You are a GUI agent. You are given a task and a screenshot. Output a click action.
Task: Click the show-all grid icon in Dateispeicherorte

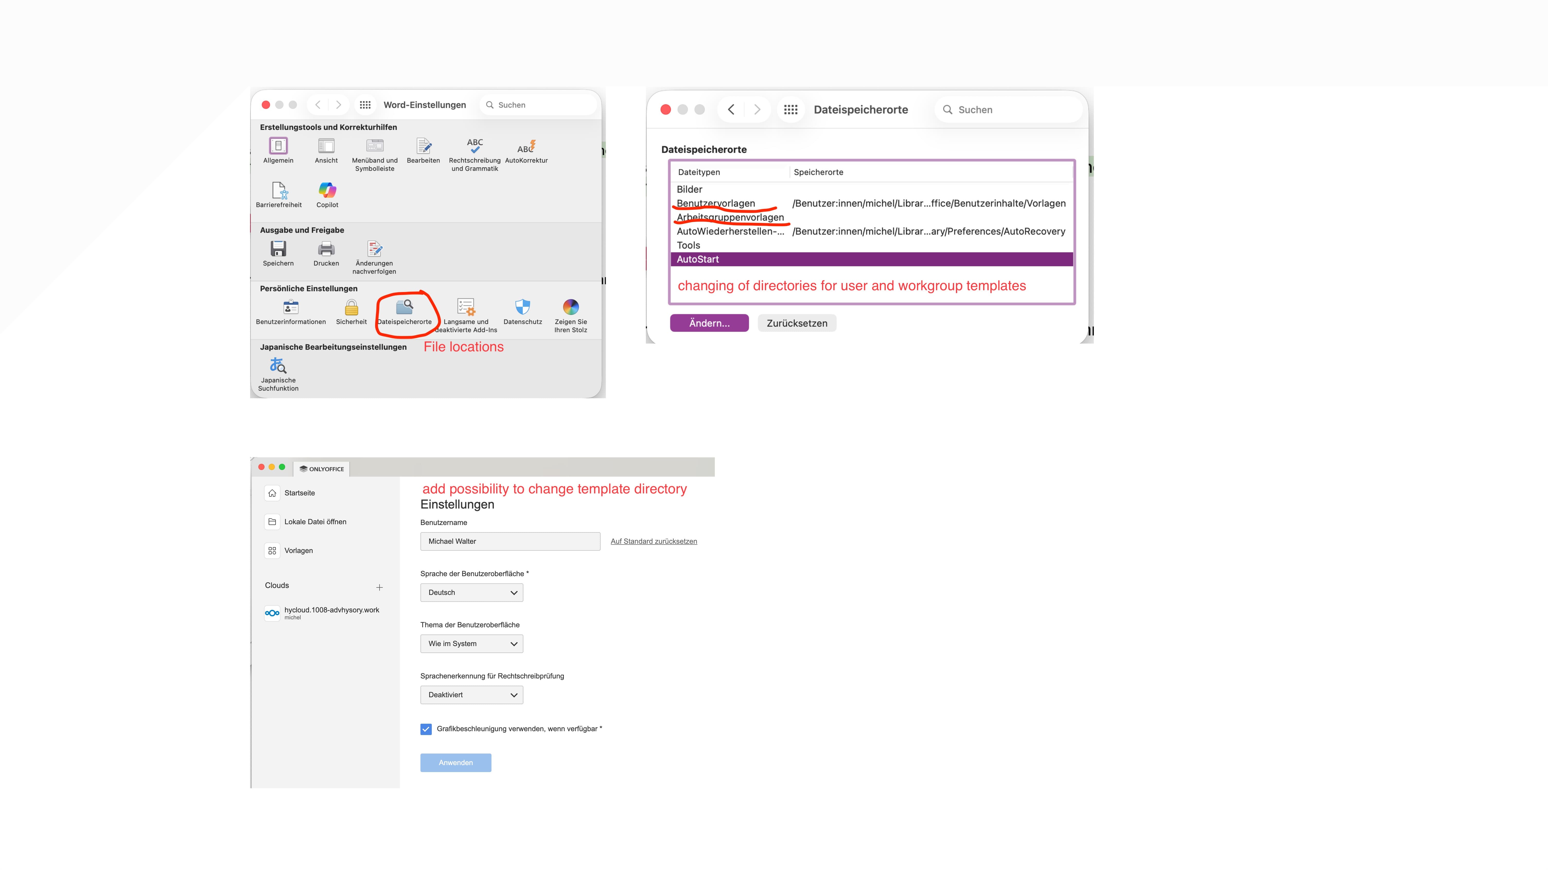tap(791, 109)
